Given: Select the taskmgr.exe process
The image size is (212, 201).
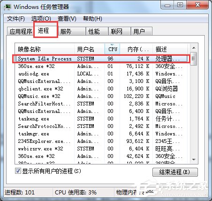Looking at the screenshot, I should (x=101, y=134).
